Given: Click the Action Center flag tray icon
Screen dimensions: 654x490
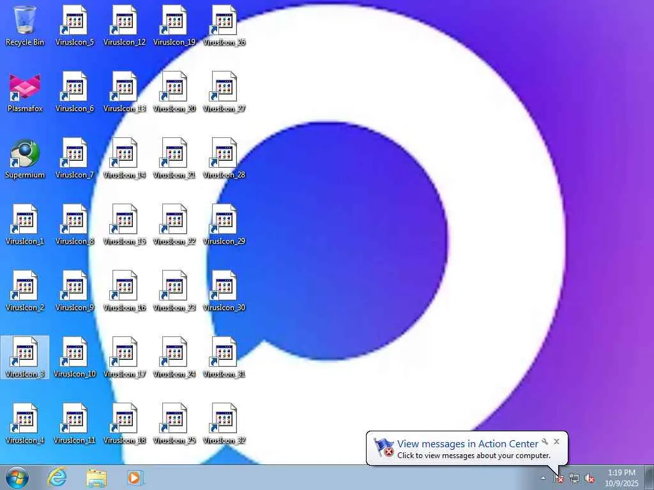Looking at the screenshot, I should pyautogui.click(x=558, y=478).
